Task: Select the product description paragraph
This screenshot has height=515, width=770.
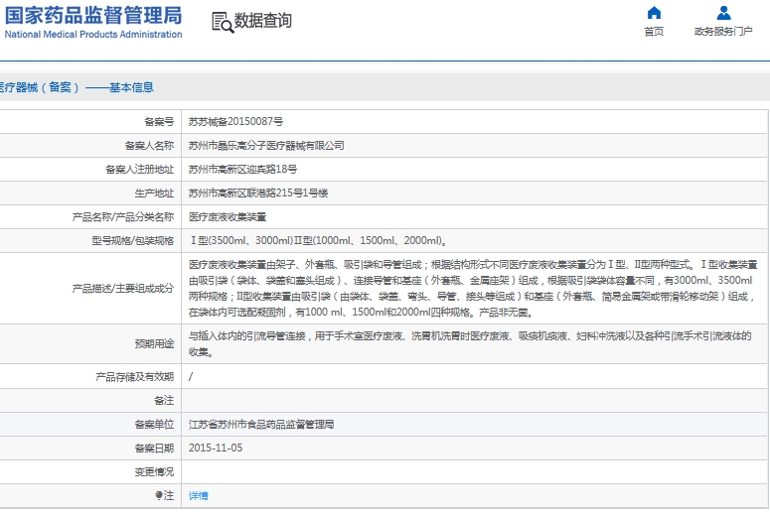Action: (x=473, y=289)
